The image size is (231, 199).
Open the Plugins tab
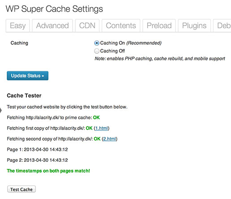tap(194, 26)
